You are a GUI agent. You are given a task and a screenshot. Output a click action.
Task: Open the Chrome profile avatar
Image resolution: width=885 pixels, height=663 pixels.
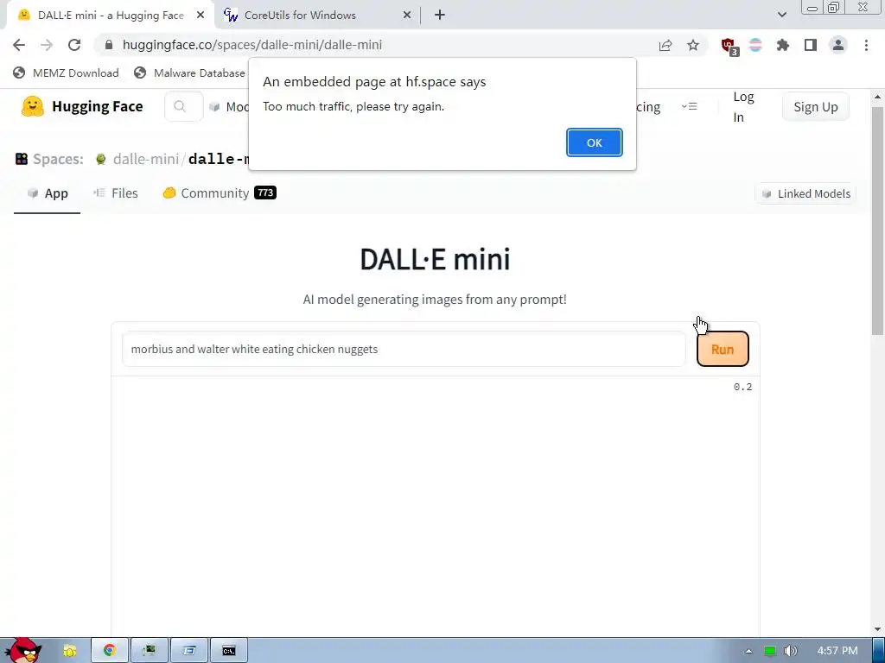[838, 45]
